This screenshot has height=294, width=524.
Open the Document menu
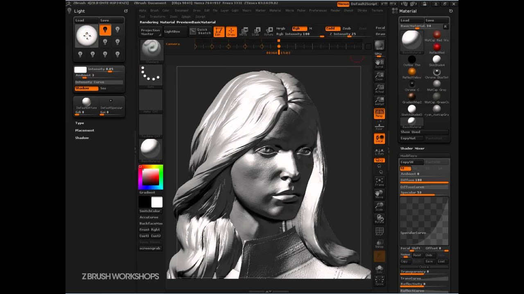182,11
